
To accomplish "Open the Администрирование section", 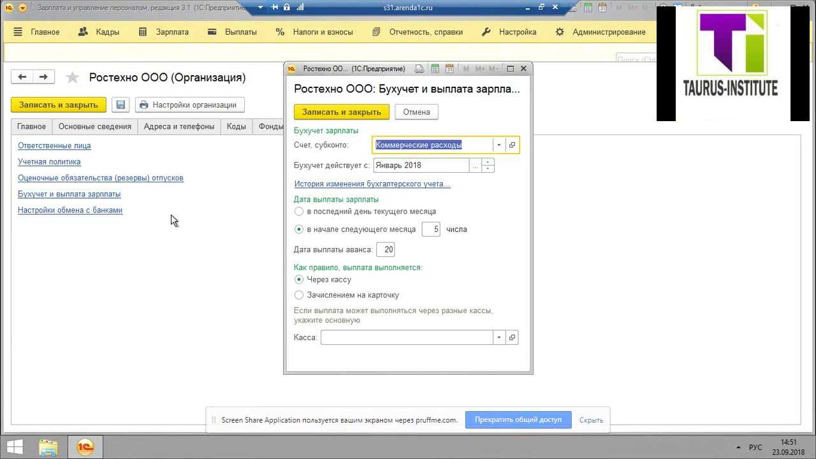I will click(601, 32).
